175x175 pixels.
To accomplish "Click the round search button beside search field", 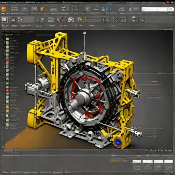I will [171, 9].
